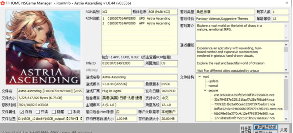Click the 所属地区 US field
Viewport: 293px width, 133px height.
point(169,63)
